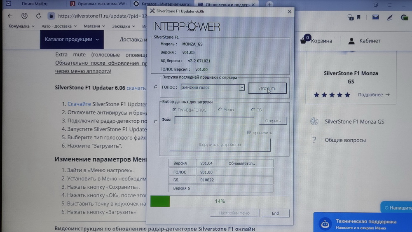Expand the Комуналка bookmarks folder
Screen dimensions: 412x232
(21, 26)
